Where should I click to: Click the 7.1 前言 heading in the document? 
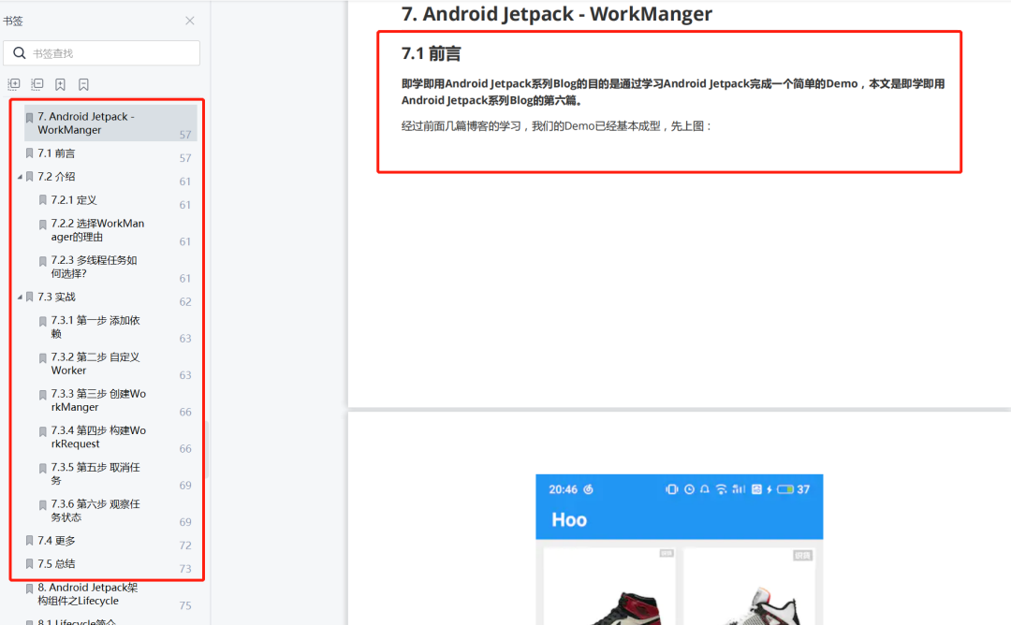point(431,53)
